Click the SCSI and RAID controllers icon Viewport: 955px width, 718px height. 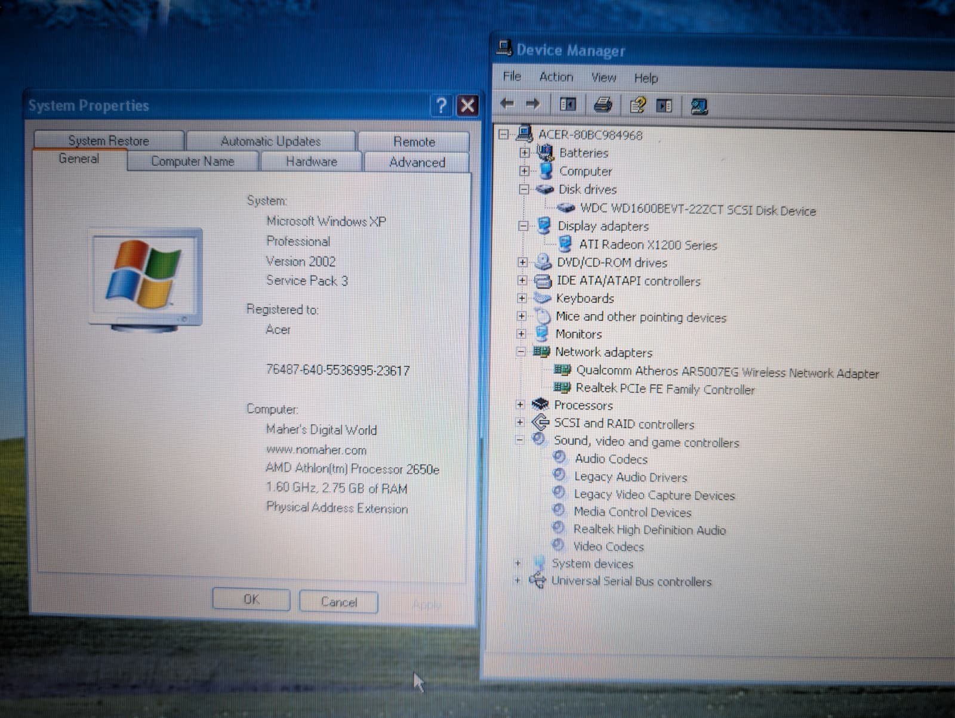[540, 422]
